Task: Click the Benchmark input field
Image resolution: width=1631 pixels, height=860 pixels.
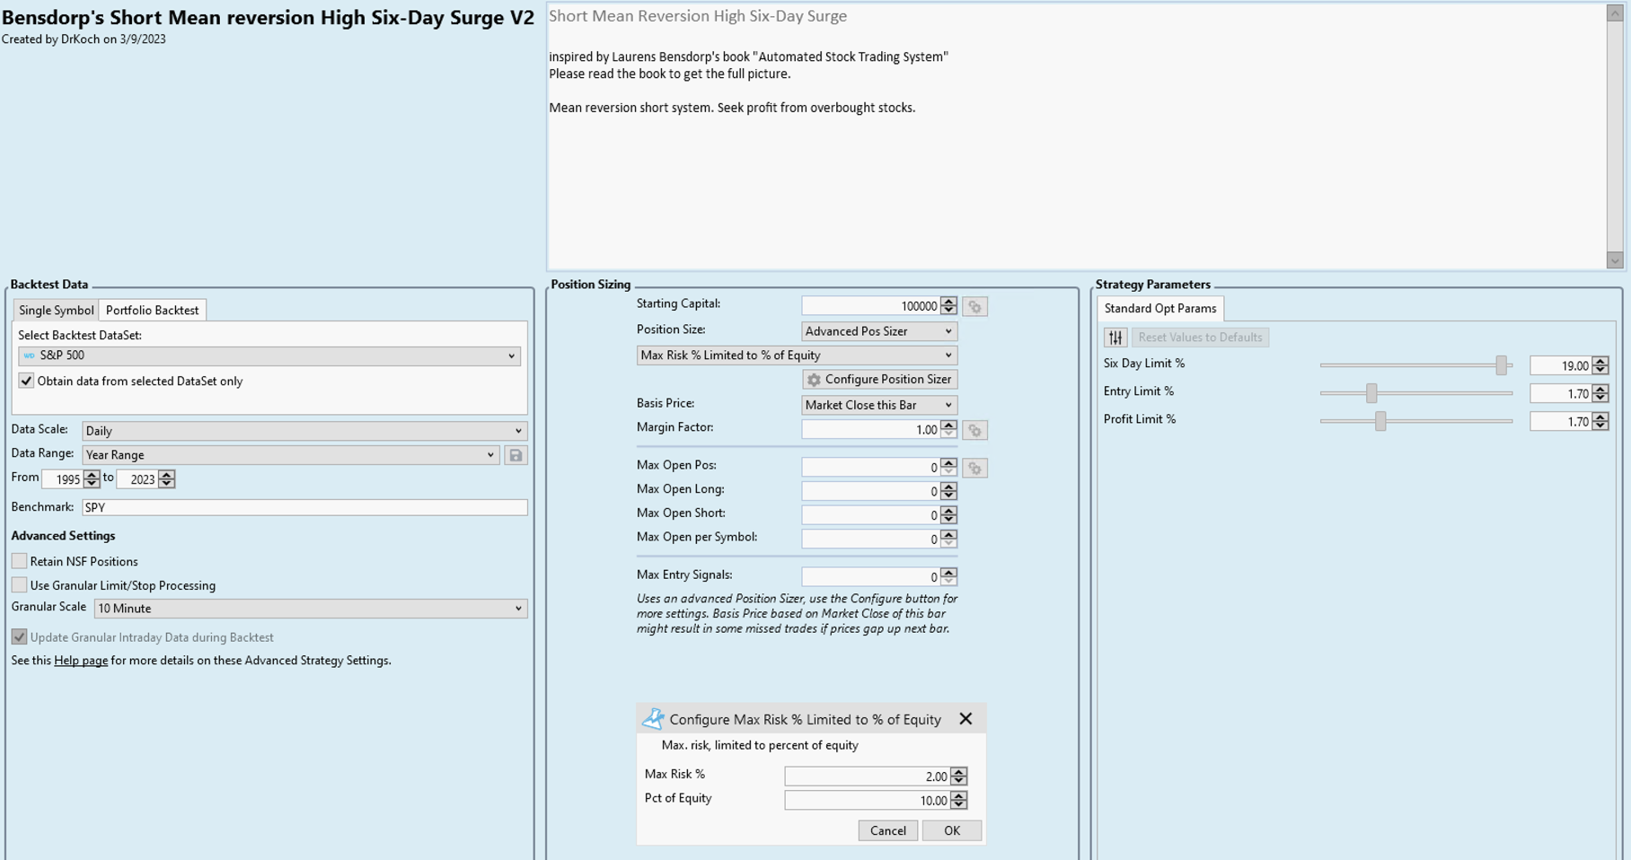Action: (304, 507)
